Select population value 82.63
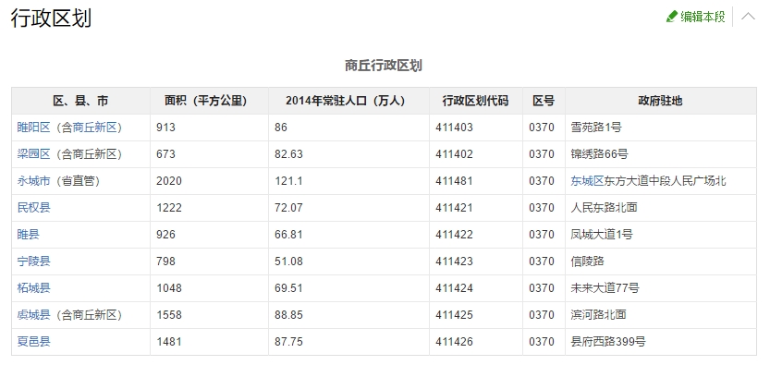Image resolution: width=770 pixels, height=365 pixels. point(288,154)
